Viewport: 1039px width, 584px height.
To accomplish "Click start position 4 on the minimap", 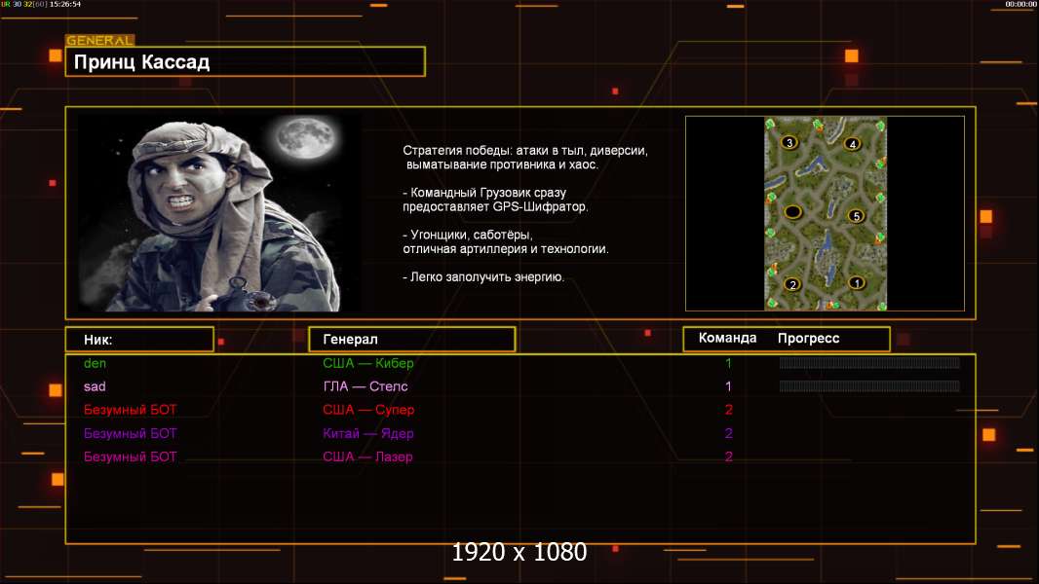I will point(853,144).
